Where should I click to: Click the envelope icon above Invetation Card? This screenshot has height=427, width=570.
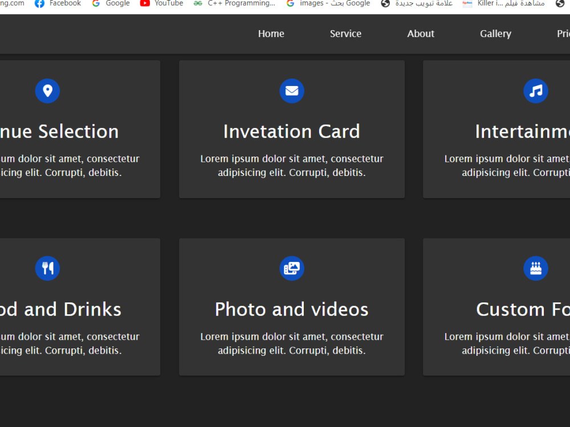(291, 91)
